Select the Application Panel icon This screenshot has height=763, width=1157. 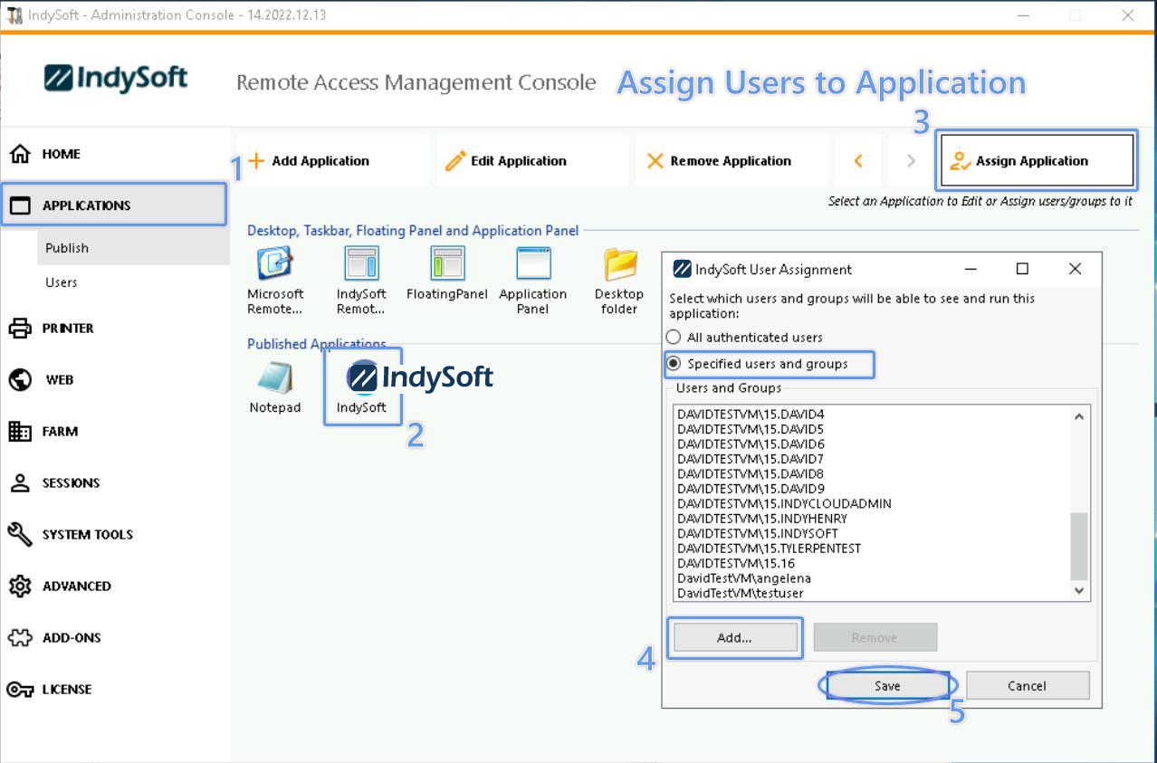[532, 281]
